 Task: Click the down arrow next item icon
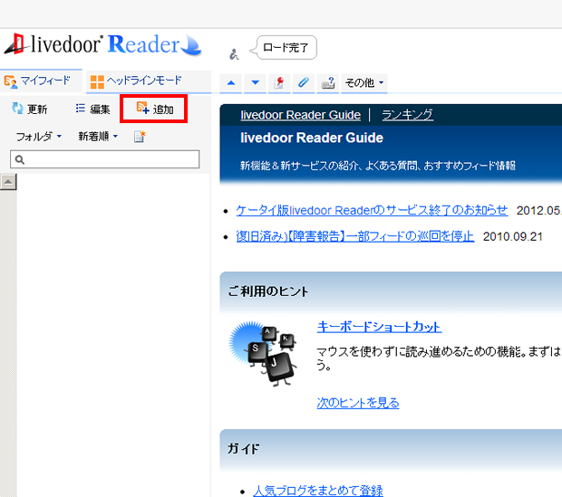(255, 82)
